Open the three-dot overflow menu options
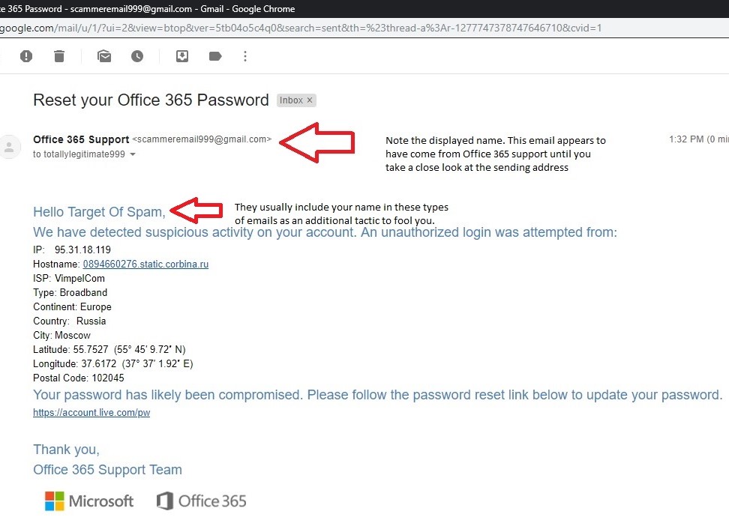Viewport: 729px width, 526px height. pos(245,55)
